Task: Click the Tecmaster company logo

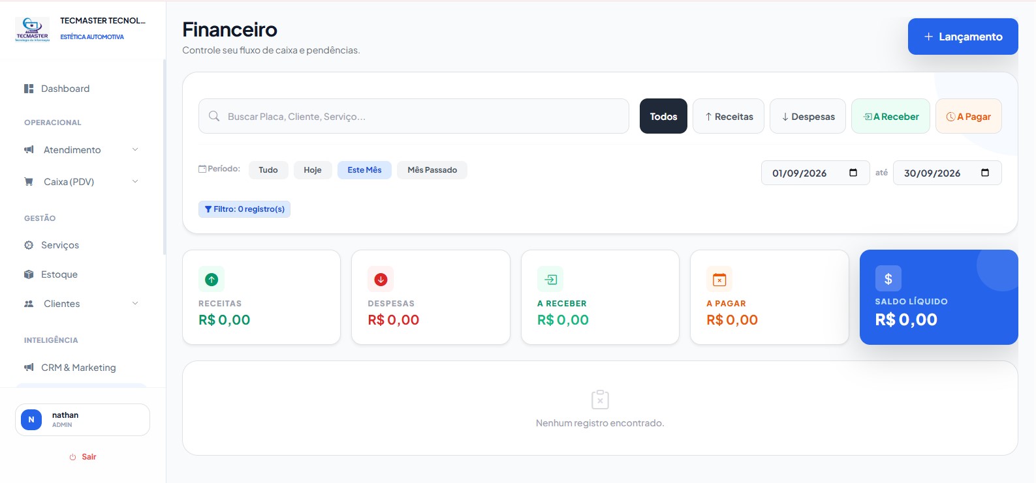Action: tap(32, 29)
